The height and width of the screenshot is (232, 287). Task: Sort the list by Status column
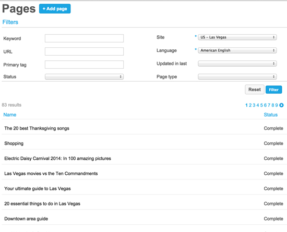coord(270,115)
